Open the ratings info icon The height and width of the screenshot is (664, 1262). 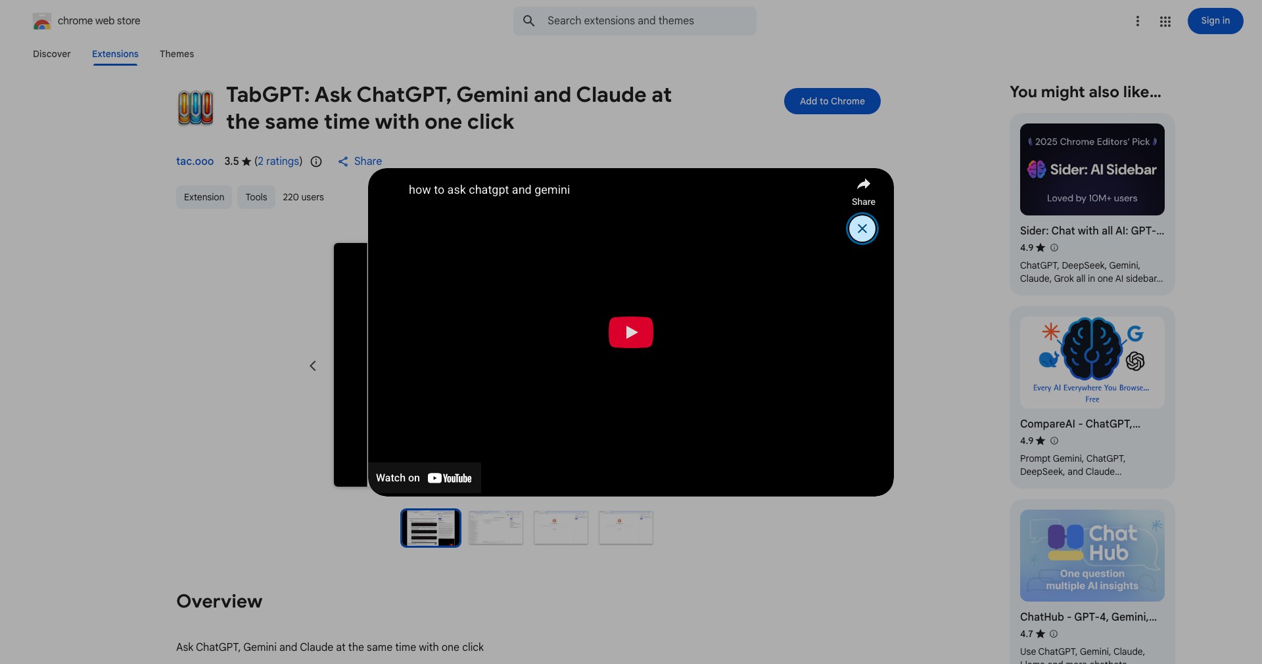pyautogui.click(x=316, y=162)
